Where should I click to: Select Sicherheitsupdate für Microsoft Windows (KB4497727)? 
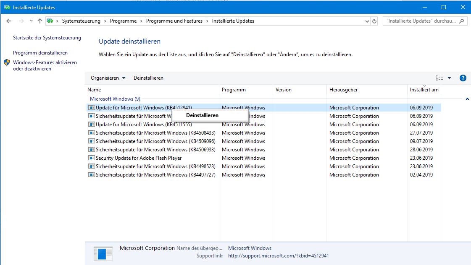155,175
